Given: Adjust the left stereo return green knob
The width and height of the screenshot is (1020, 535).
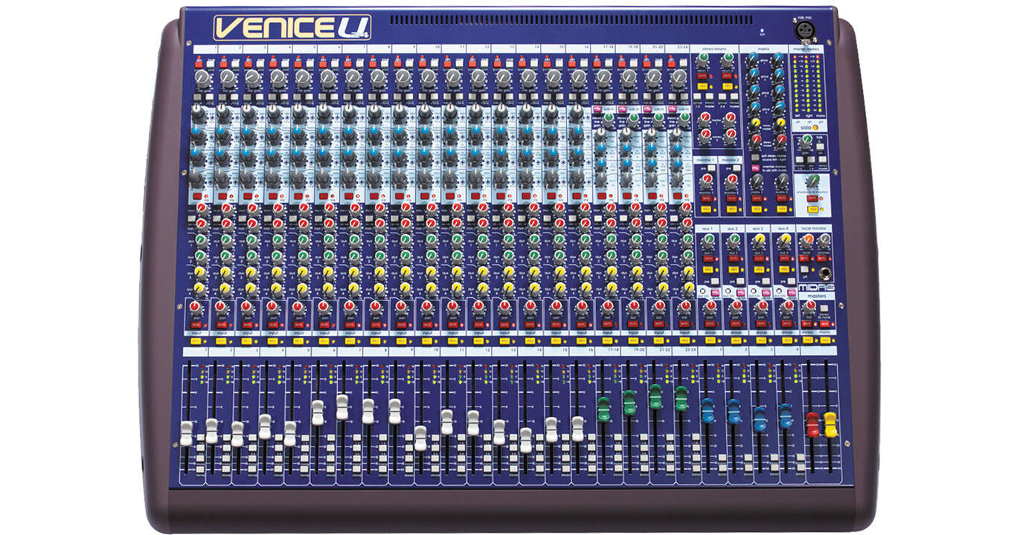Looking at the screenshot, I should pyautogui.click(x=701, y=61).
